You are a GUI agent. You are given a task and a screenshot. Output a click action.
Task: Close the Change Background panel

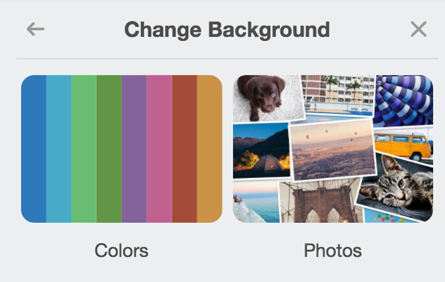(x=418, y=29)
